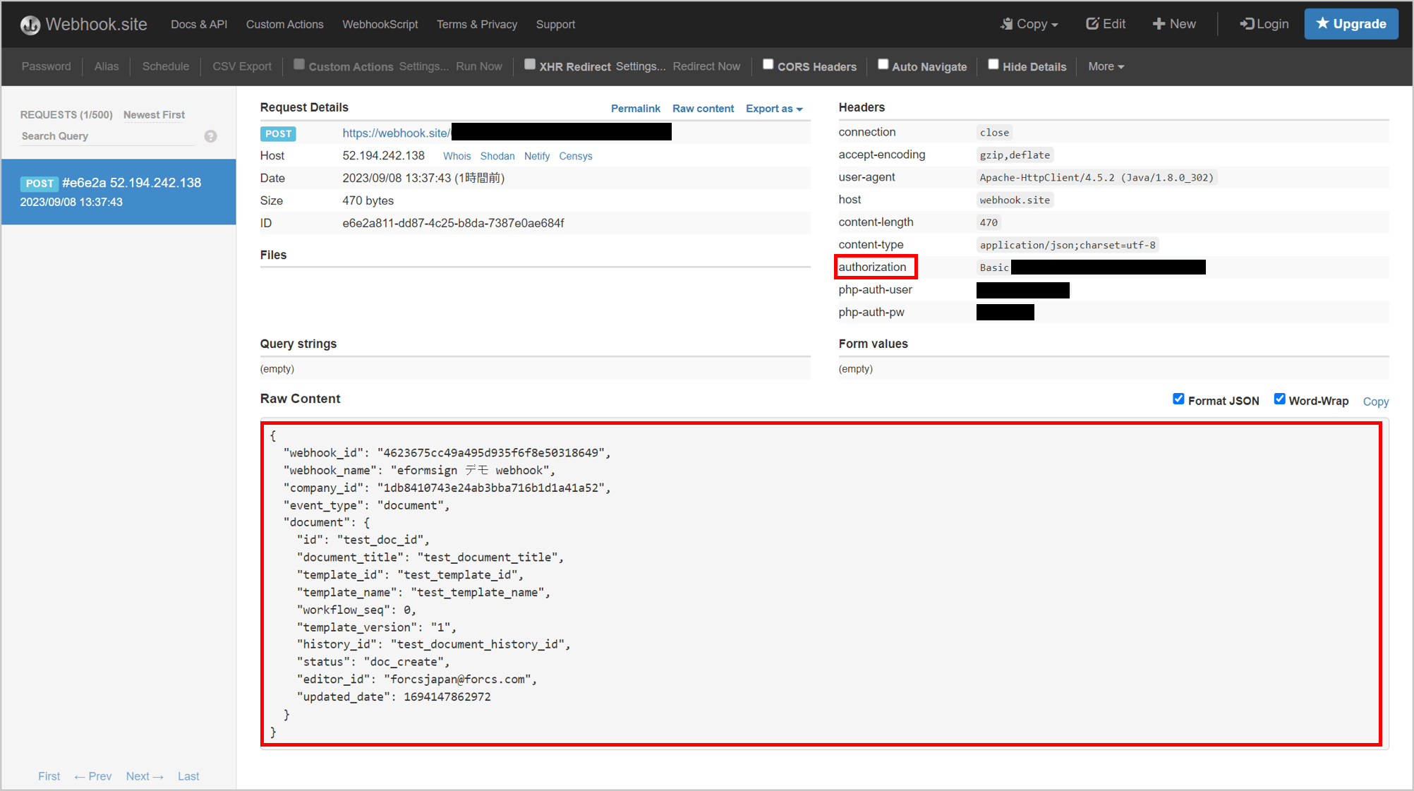The width and height of the screenshot is (1414, 791).
Task: Open Custom Actions Settings...
Action: point(423,66)
